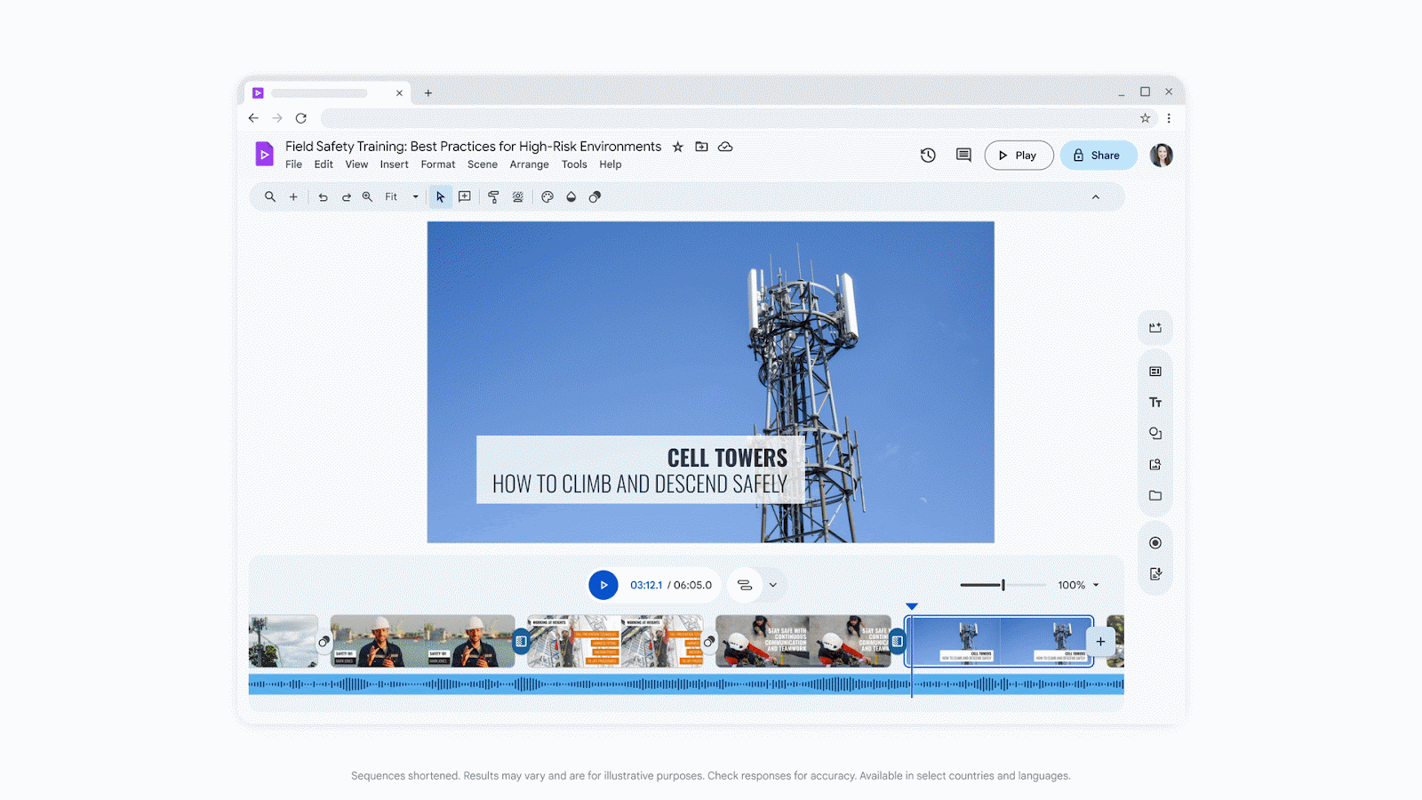
Task: Open the Scene menu
Action: 482,164
